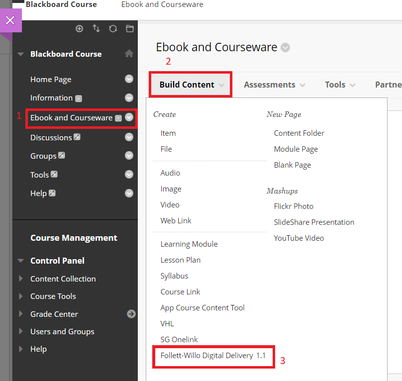Expand Users and Groups section

(21, 331)
